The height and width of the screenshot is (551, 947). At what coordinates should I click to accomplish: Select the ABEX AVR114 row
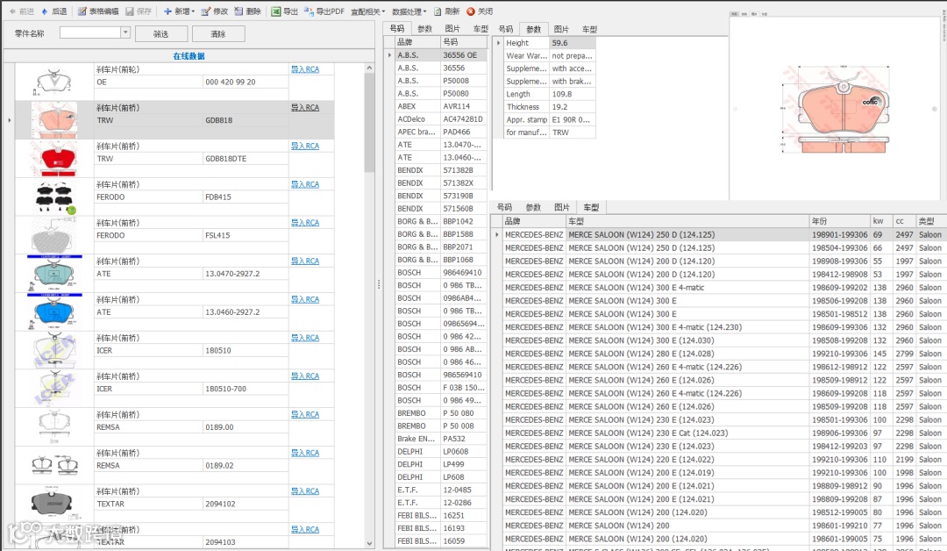click(x=441, y=106)
